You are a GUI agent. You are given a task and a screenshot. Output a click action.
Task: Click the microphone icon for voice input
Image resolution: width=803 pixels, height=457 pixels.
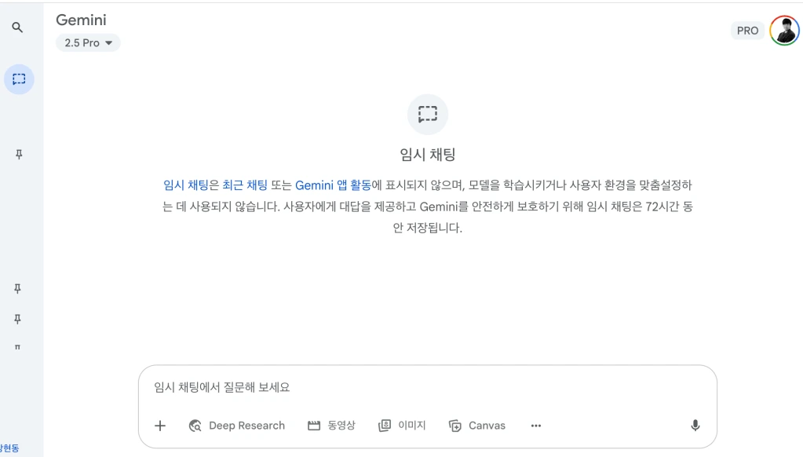click(695, 426)
